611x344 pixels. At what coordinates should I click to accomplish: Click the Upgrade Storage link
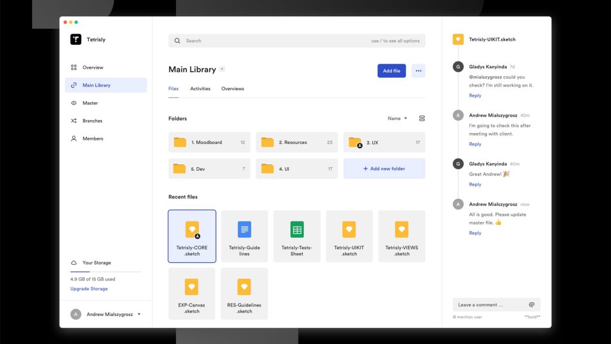[89, 288]
